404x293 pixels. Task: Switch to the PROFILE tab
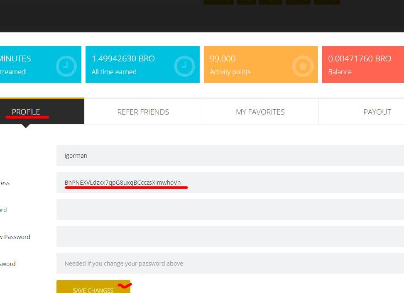coord(26,112)
